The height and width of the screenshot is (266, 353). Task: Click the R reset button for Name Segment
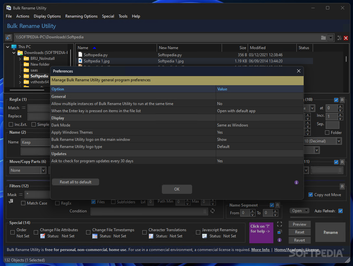[x=277, y=205]
